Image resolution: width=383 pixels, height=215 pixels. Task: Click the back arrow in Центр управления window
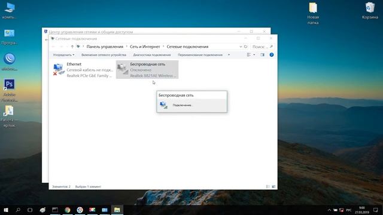point(47,39)
